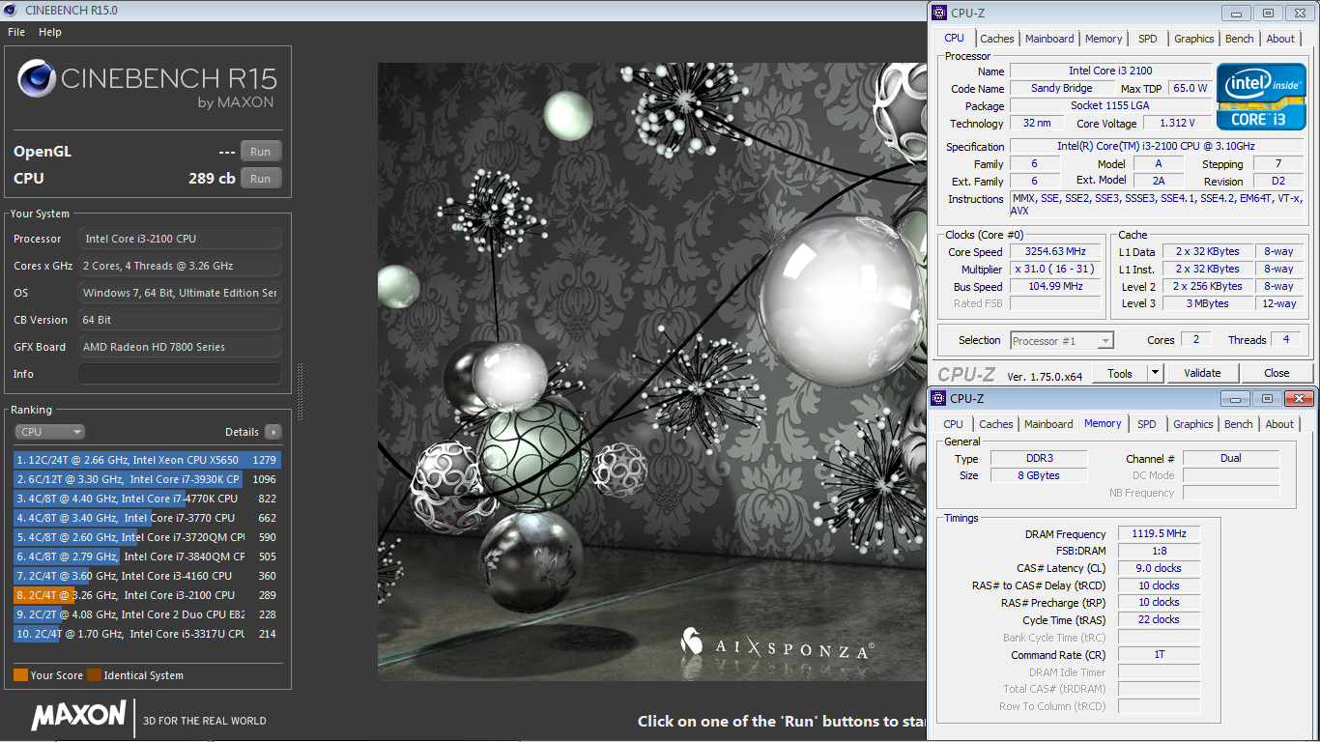Click the Core Voltage 1.312 V value
This screenshot has width=1320, height=742.
pyautogui.click(x=1176, y=124)
